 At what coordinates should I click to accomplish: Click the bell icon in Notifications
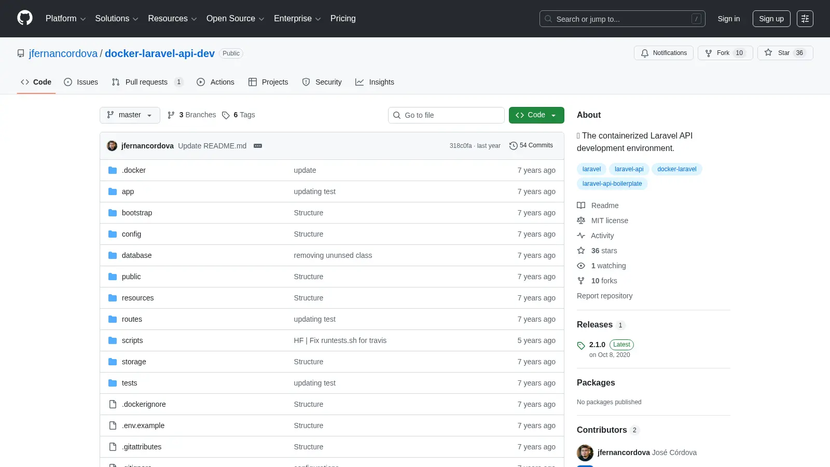(x=645, y=53)
